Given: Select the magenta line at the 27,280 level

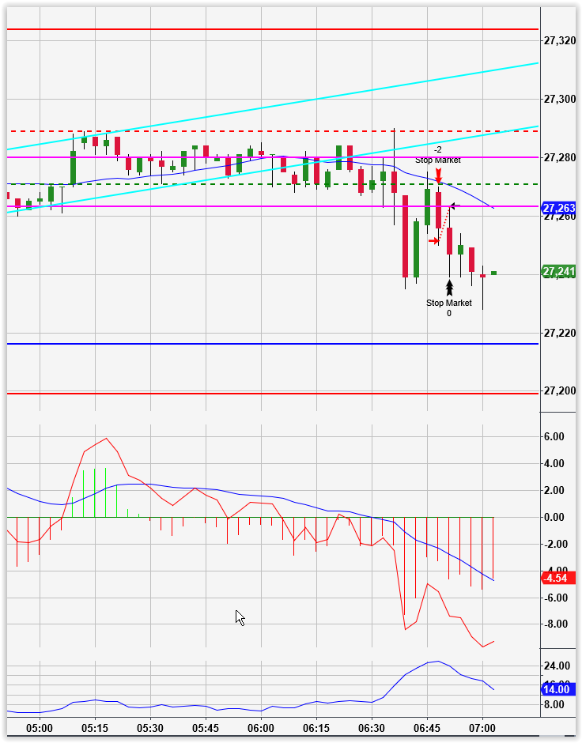Looking at the screenshot, I should coord(273,157).
